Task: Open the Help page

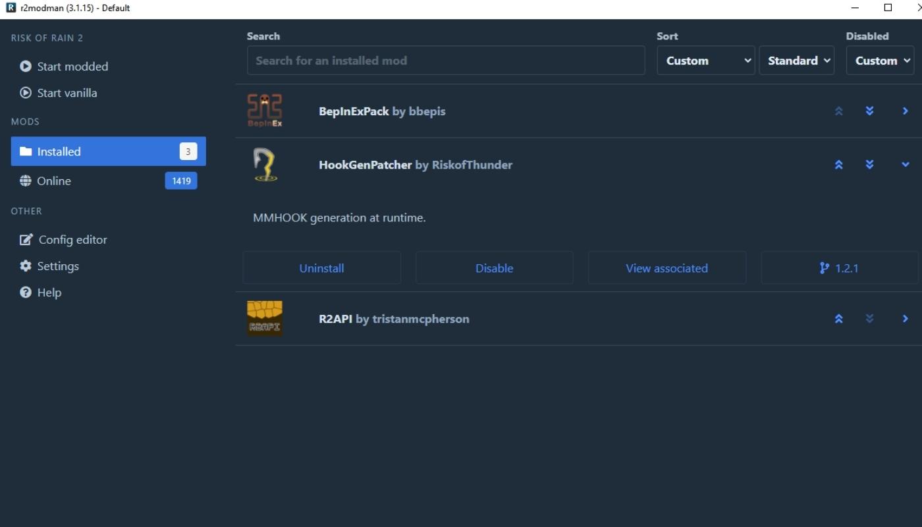Action: 49,292
